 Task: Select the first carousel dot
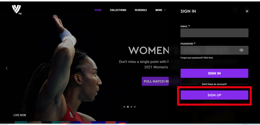point(124,107)
